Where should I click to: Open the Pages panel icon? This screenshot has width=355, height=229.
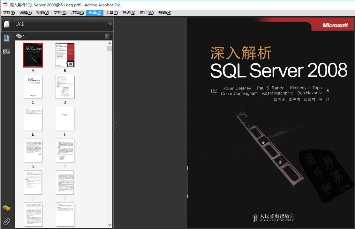[7, 24]
